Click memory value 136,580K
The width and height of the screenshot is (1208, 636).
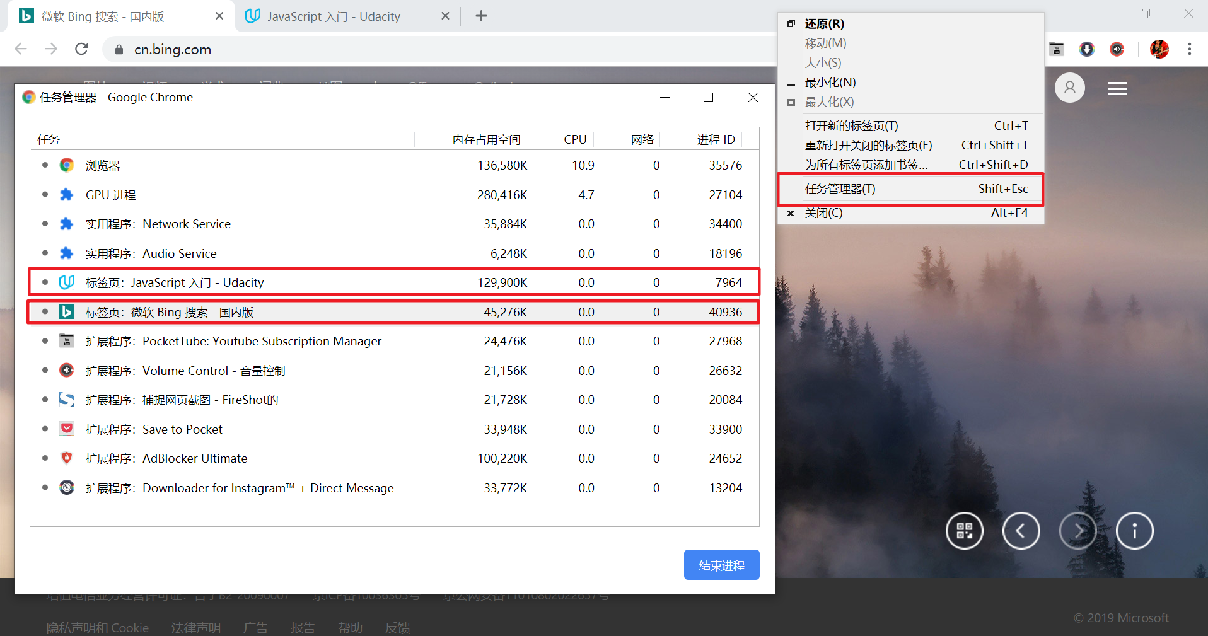(502, 165)
